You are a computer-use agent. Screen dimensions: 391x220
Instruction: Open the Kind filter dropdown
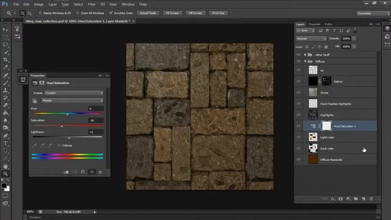tap(305, 31)
